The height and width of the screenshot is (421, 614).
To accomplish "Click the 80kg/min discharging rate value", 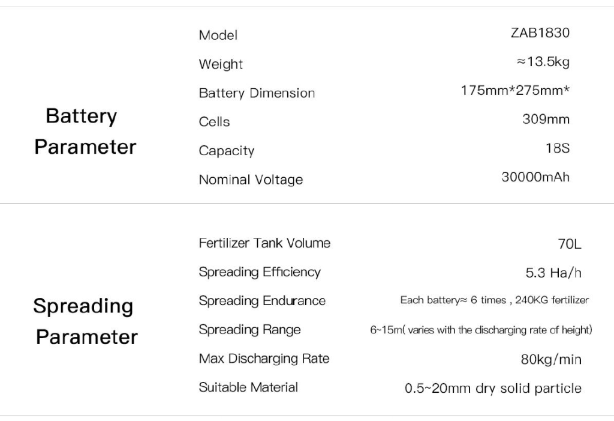I will pyautogui.click(x=550, y=360).
